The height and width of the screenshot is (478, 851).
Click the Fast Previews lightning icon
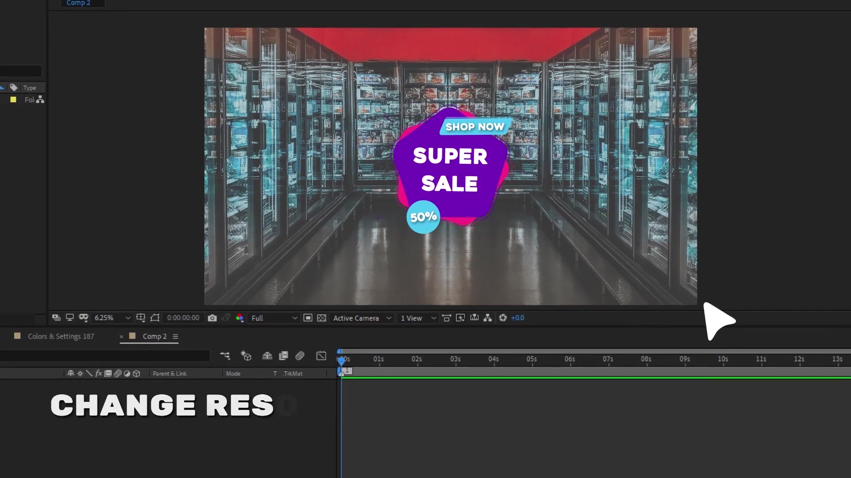click(x=461, y=318)
